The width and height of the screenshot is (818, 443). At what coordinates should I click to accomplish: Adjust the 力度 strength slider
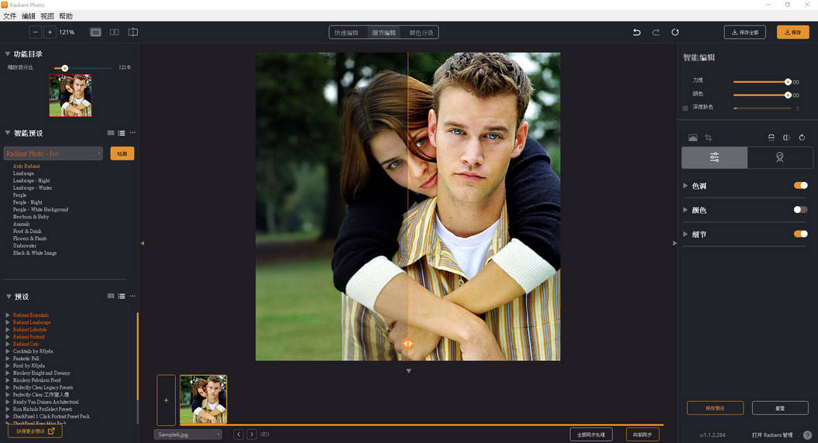click(x=787, y=81)
